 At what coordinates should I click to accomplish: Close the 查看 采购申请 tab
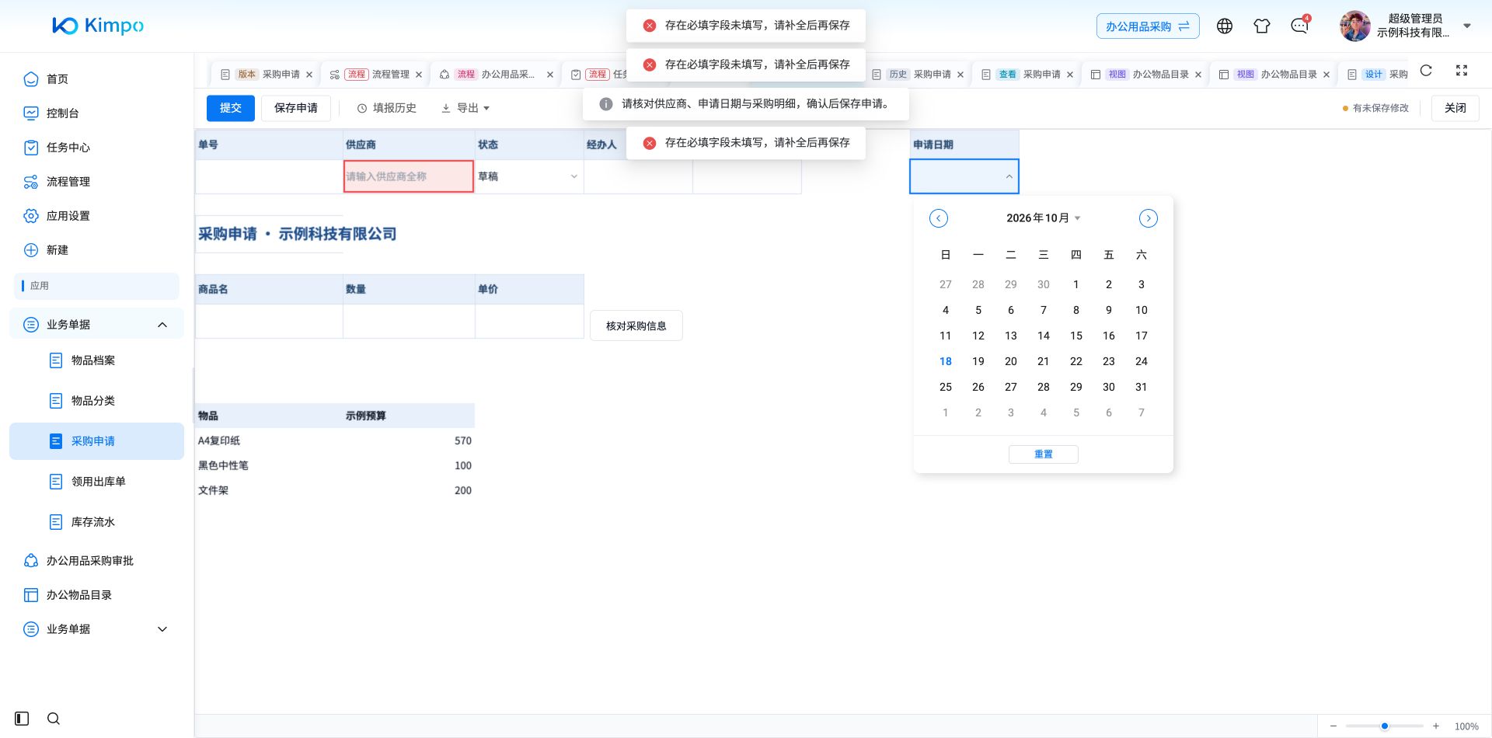coord(1070,75)
